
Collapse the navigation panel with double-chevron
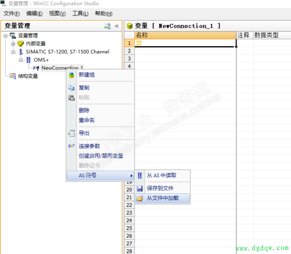coord(117,26)
